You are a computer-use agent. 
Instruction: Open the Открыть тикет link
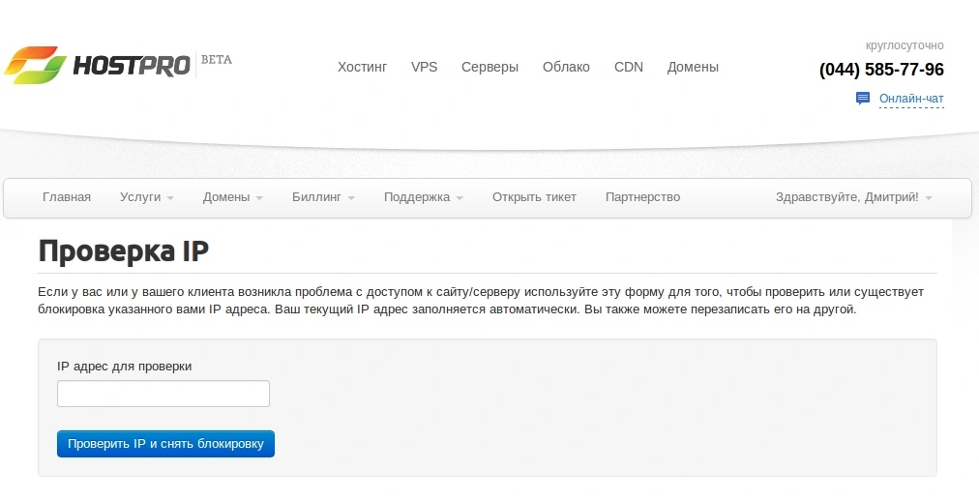click(x=534, y=197)
